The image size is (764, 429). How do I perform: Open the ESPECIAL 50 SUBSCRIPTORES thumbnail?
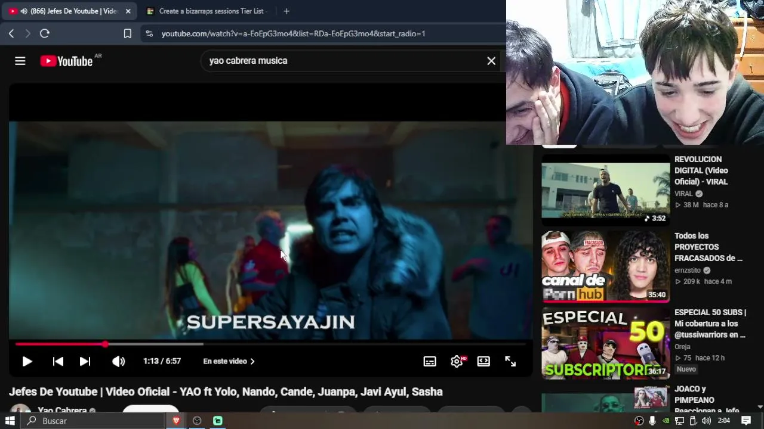coord(606,343)
